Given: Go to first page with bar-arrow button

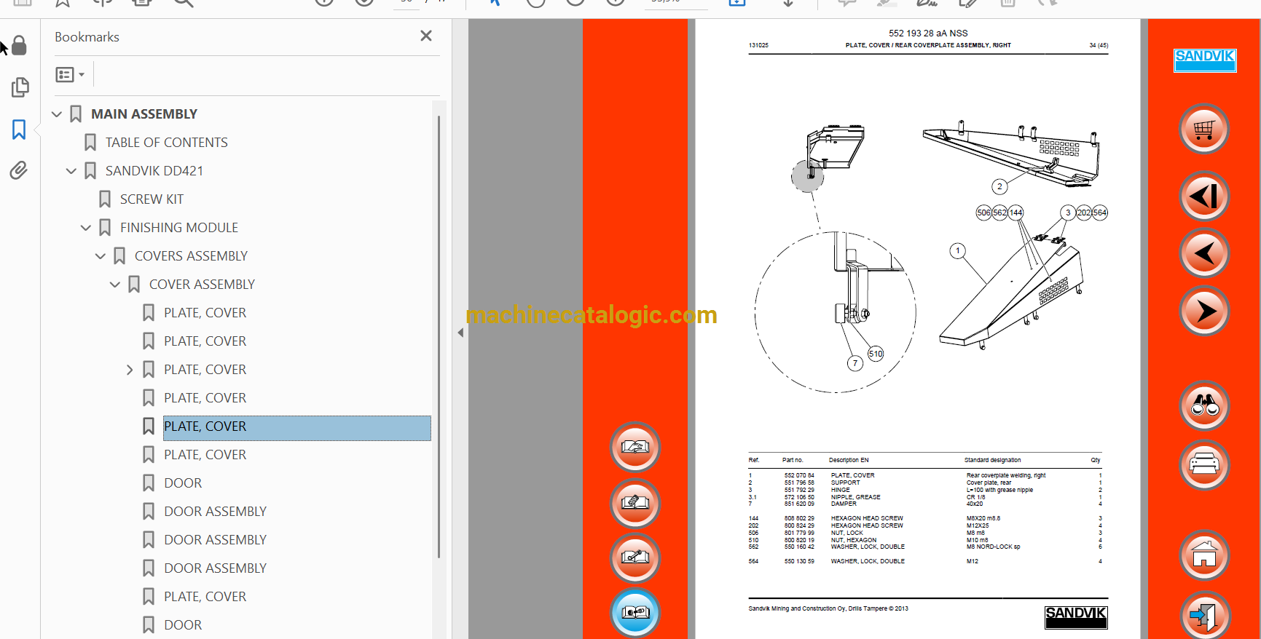Looking at the screenshot, I should pos(1204,196).
